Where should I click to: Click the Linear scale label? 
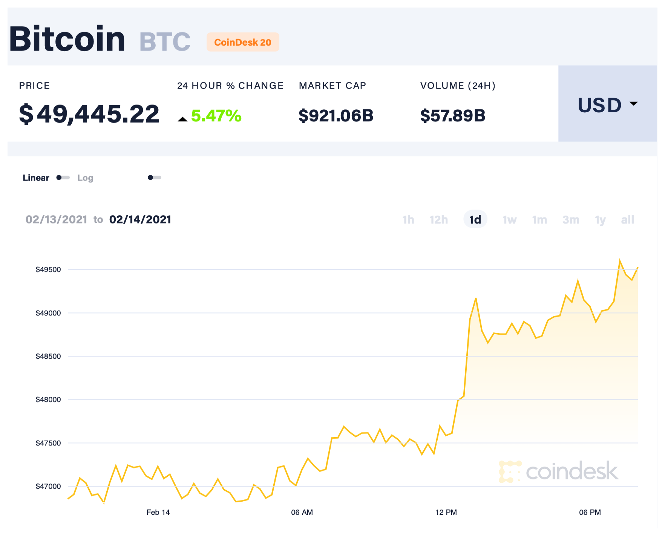36,178
